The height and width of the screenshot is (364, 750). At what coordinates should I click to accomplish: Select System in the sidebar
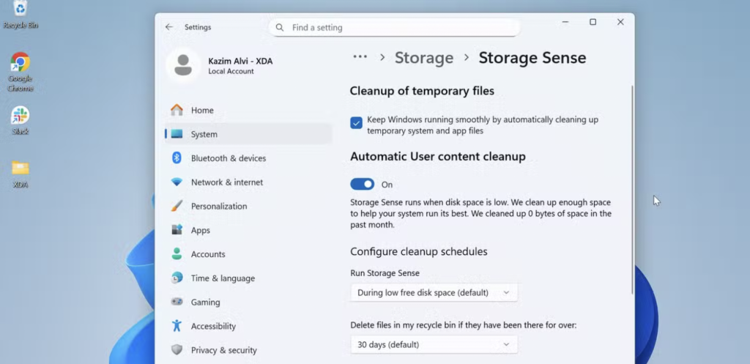pyautogui.click(x=204, y=134)
